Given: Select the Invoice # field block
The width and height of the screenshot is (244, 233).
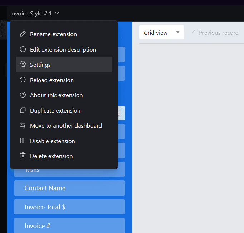Looking at the screenshot, I should click(69, 226).
